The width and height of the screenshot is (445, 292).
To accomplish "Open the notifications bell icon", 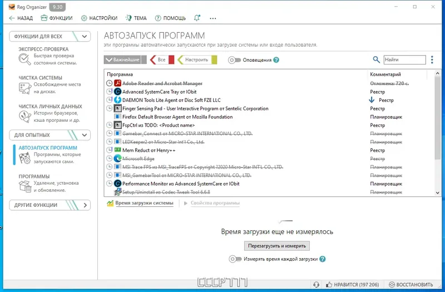I will (197, 18).
